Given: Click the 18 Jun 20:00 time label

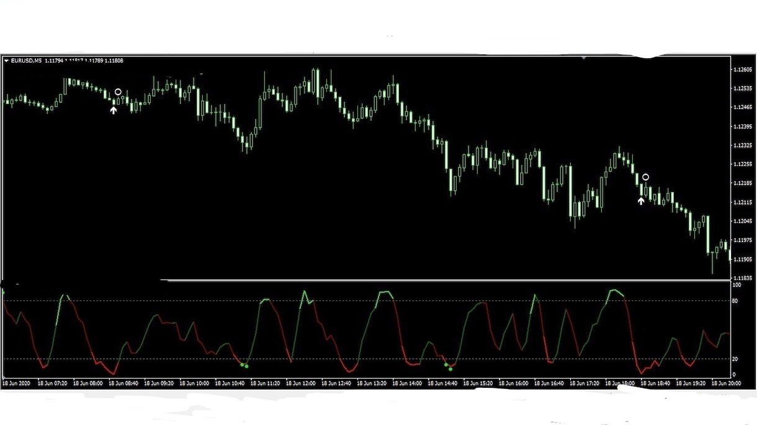Looking at the screenshot, I should coord(727,383).
